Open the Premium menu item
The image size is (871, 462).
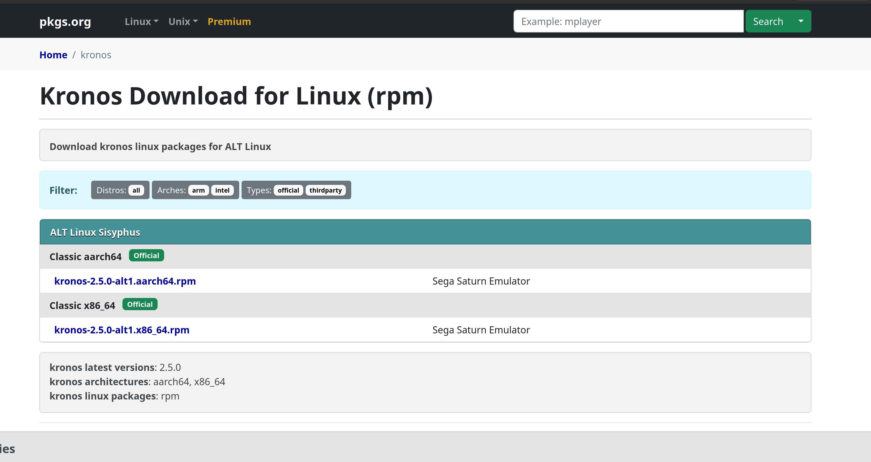click(x=229, y=22)
